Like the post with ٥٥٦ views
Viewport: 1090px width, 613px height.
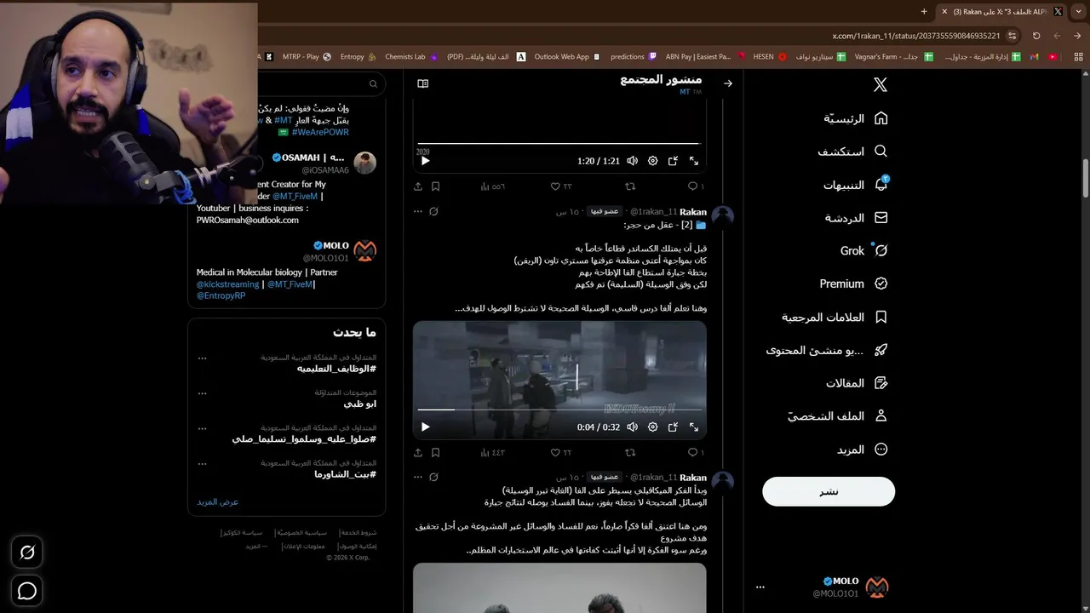[x=560, y=186]
